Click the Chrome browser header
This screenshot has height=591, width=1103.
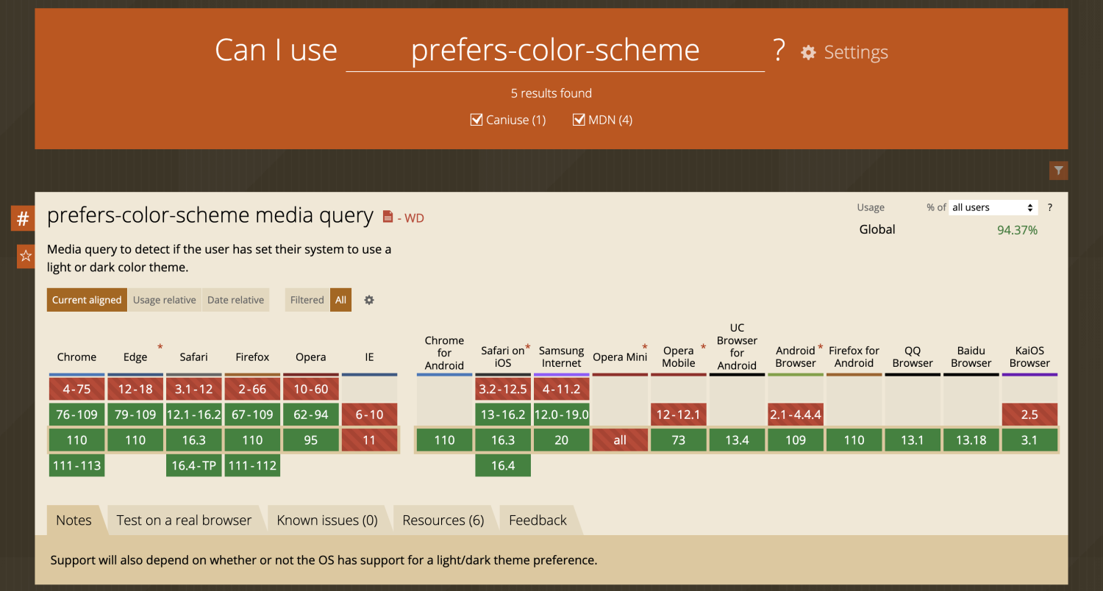pos(76,357)
